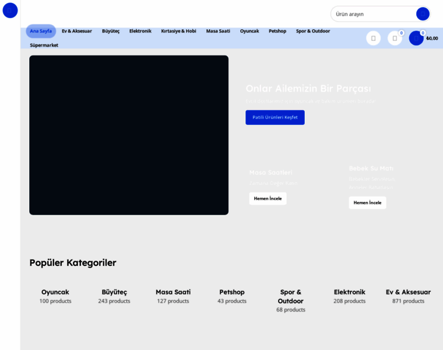Open the Oyuncak popular category
The height and width of the screenshot is (350, 443).
click(x=55, y=292)
